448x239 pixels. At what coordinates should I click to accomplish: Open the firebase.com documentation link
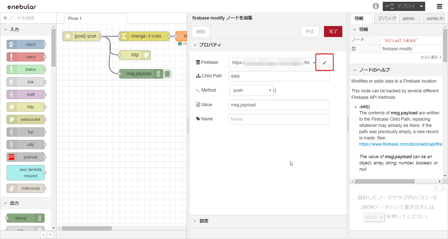click(x=400, y=144)
